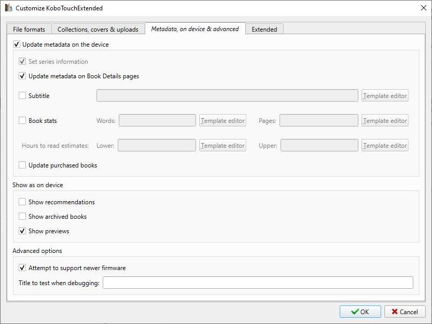The image size is (432, 324).
Task: Enable Show recommendations
Action: [x=22, y=202]
